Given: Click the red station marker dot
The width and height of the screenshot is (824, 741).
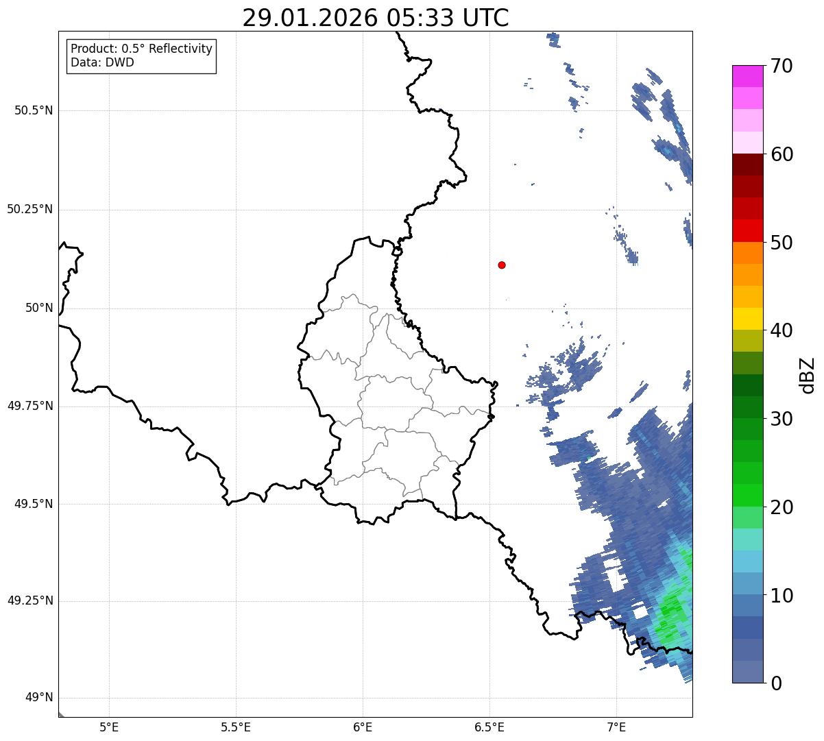Looking at the screenshot, I should (x=502, y=265).
